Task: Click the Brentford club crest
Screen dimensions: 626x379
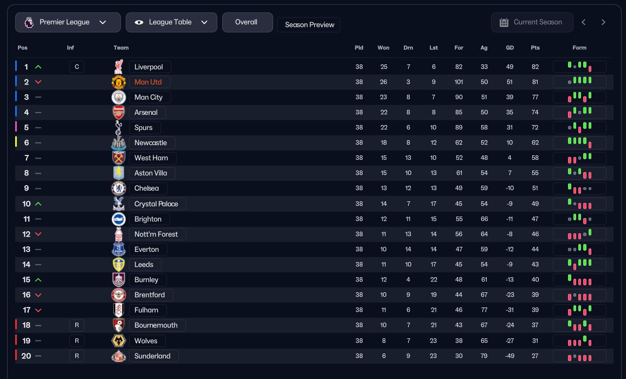Action: pos(119,295)
